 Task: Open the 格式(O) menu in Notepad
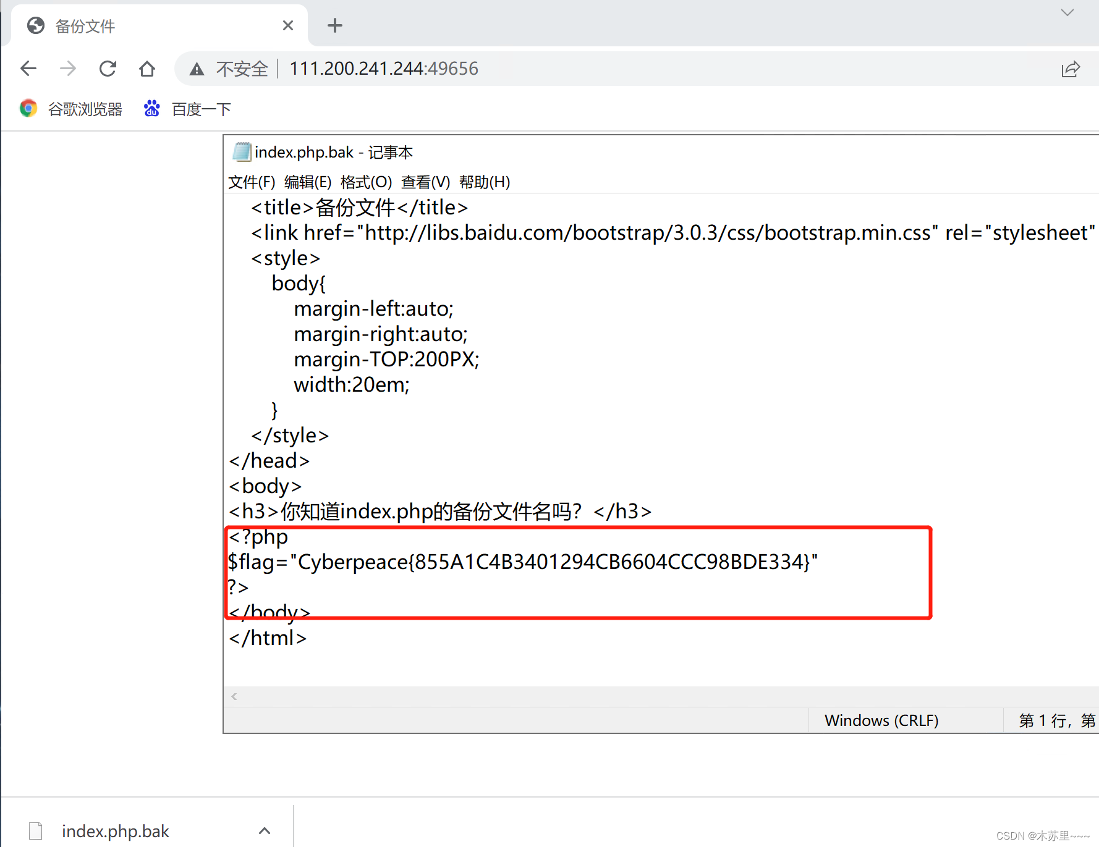367,182
